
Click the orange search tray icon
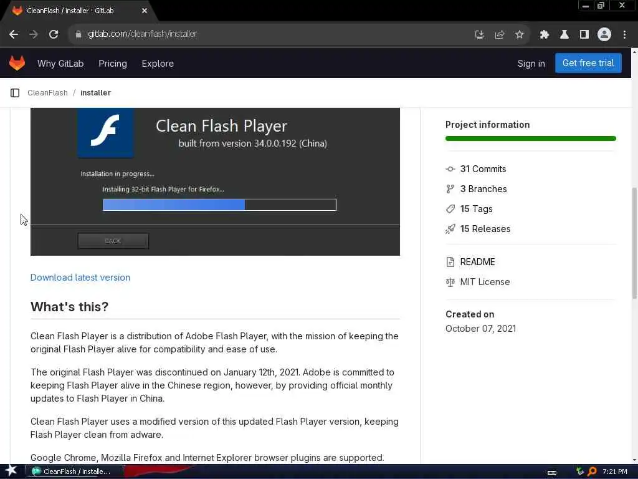[x=592, y=472]
